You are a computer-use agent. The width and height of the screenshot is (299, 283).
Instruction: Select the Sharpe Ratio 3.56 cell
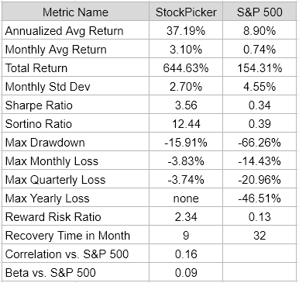coord(186,105)
